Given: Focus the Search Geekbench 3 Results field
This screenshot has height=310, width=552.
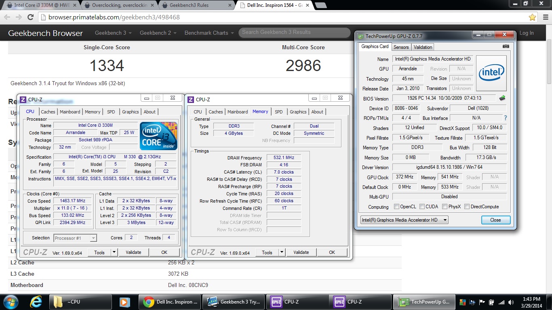Looking at the screenshot, I should (x=294, y=32).
